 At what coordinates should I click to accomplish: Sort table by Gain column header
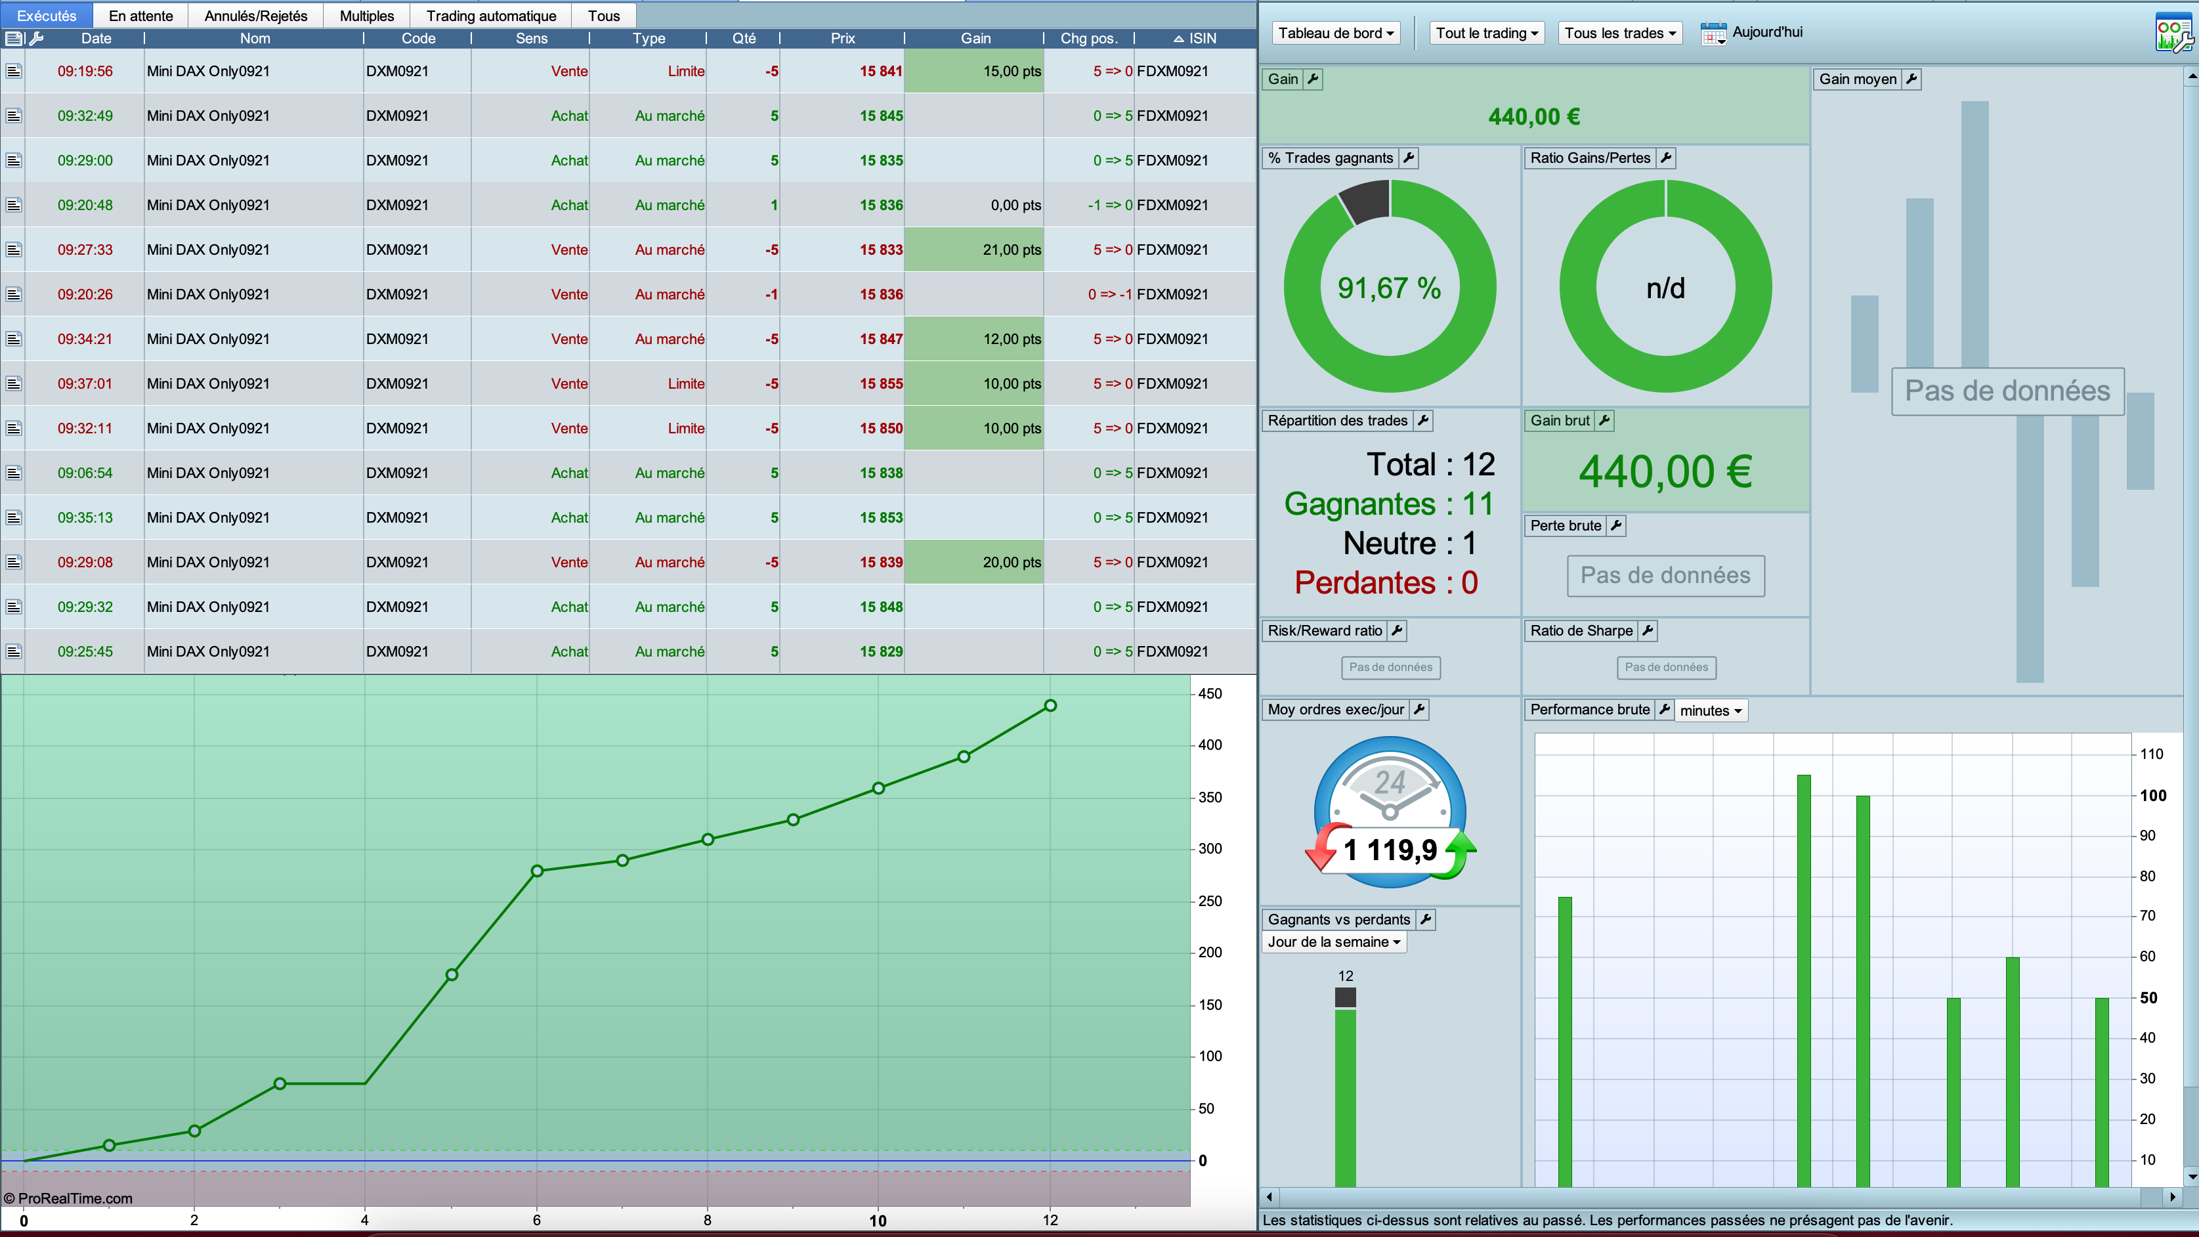coord(975,39)
